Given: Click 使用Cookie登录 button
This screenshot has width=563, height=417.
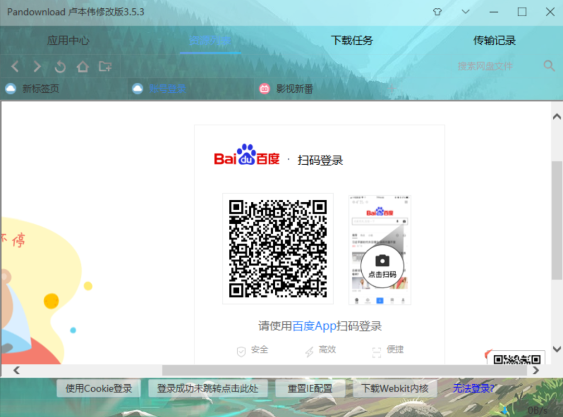Looking at the screenshot, I should tap(99, 388).
